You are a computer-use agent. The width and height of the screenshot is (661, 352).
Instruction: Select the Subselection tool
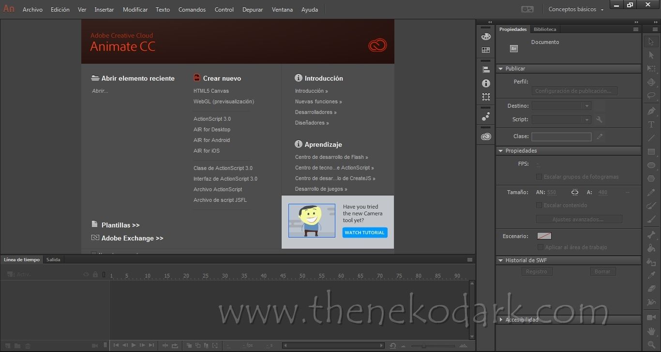pos(651,55)
